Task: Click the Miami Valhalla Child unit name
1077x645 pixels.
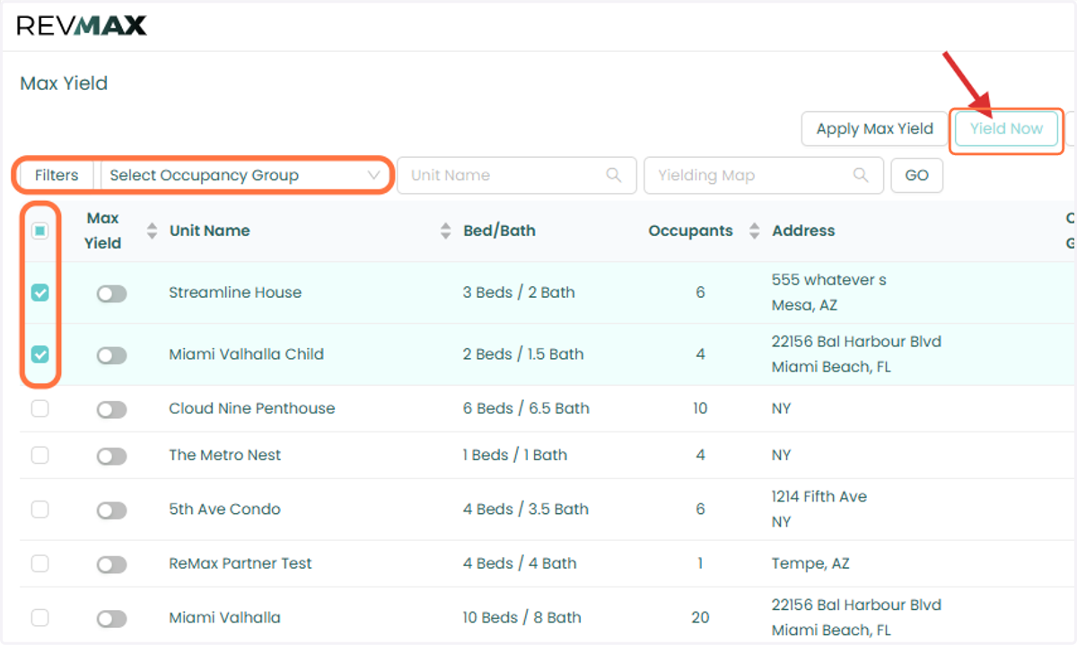Action: point(246,354)
